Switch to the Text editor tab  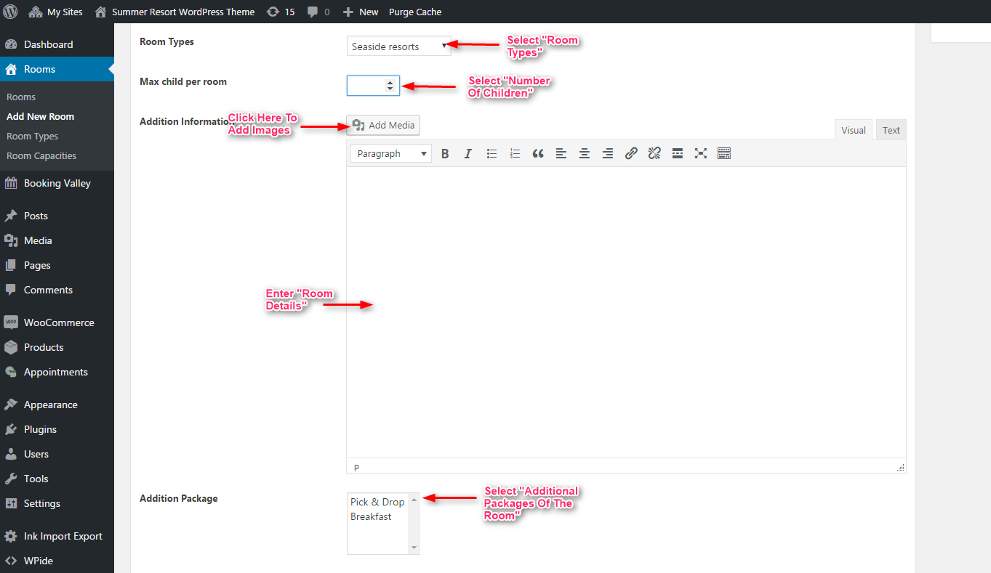point(891,130)
